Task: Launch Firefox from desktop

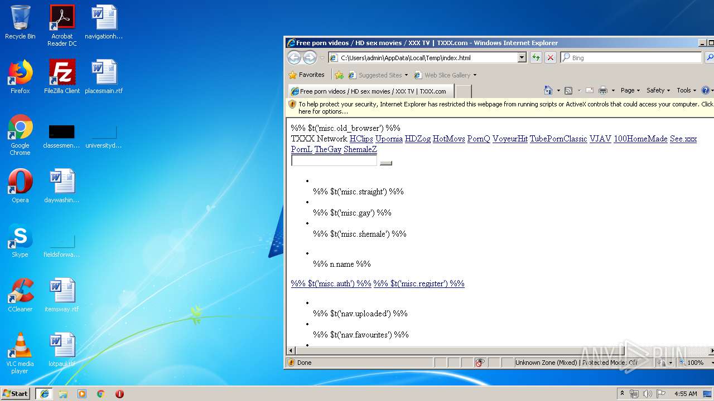Action: tap(20, 77)
